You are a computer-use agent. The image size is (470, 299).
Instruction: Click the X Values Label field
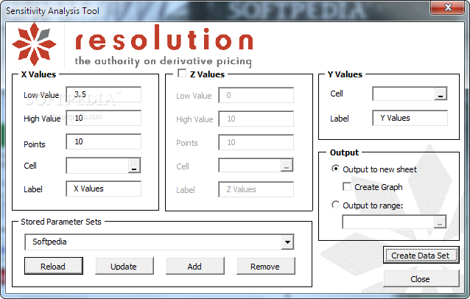coord(103,189)
